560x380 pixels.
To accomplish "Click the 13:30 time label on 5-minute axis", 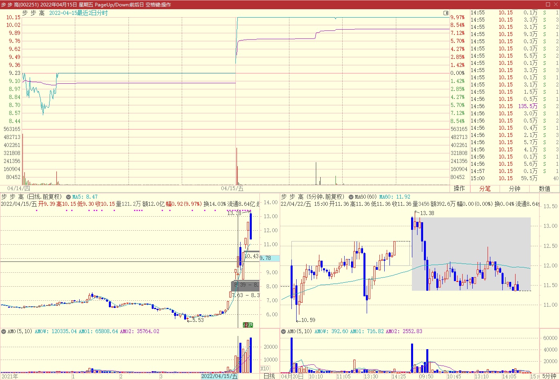I will tap(371, 376).
